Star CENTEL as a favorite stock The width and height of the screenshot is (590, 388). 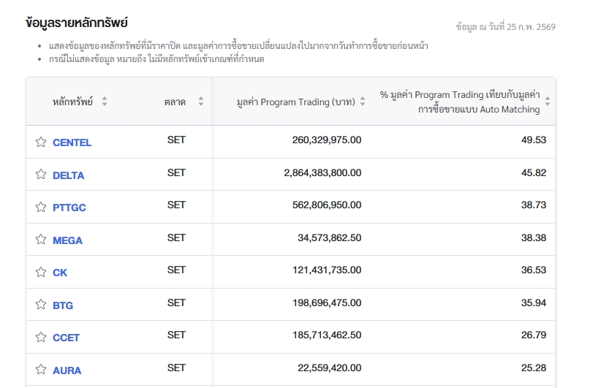pos(41,142)
